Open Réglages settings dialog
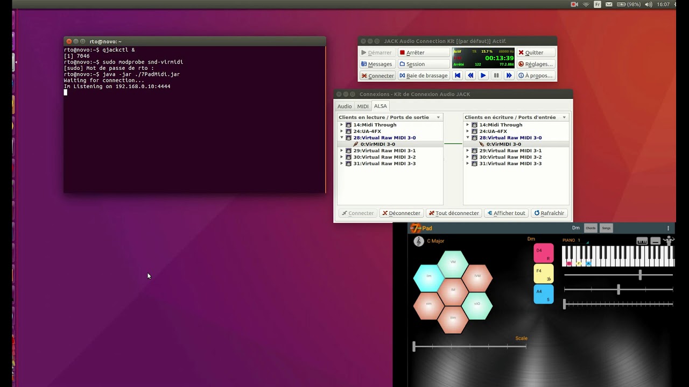689x387 pixels. tap(536, 64)
